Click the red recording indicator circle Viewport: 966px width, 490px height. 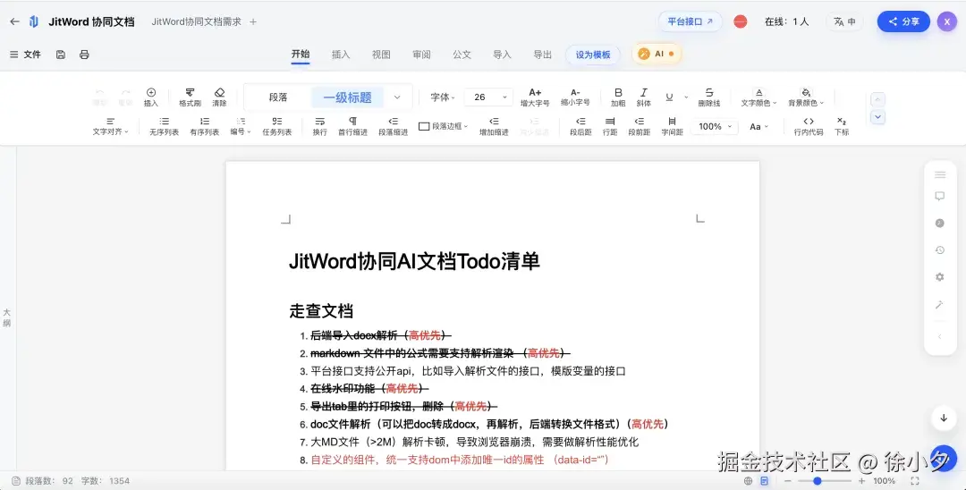(x=741, y=21)
